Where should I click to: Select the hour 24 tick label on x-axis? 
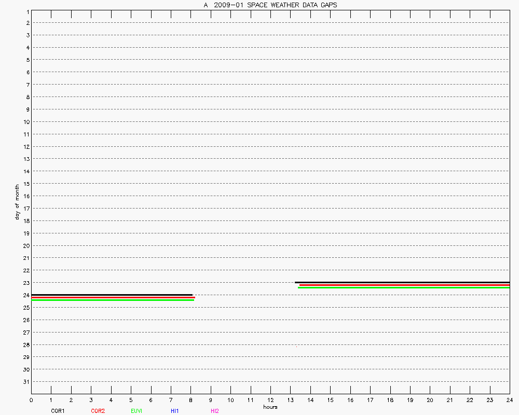(x=509, y=400)
